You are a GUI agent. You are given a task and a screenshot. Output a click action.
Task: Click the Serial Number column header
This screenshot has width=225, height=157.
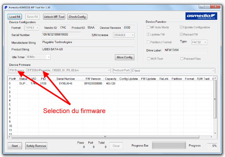point(66,79)
